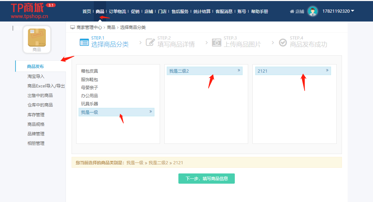Open the 订单物流 top menu
This screenshot has width=373, height=202.
(x=117, y=12)
